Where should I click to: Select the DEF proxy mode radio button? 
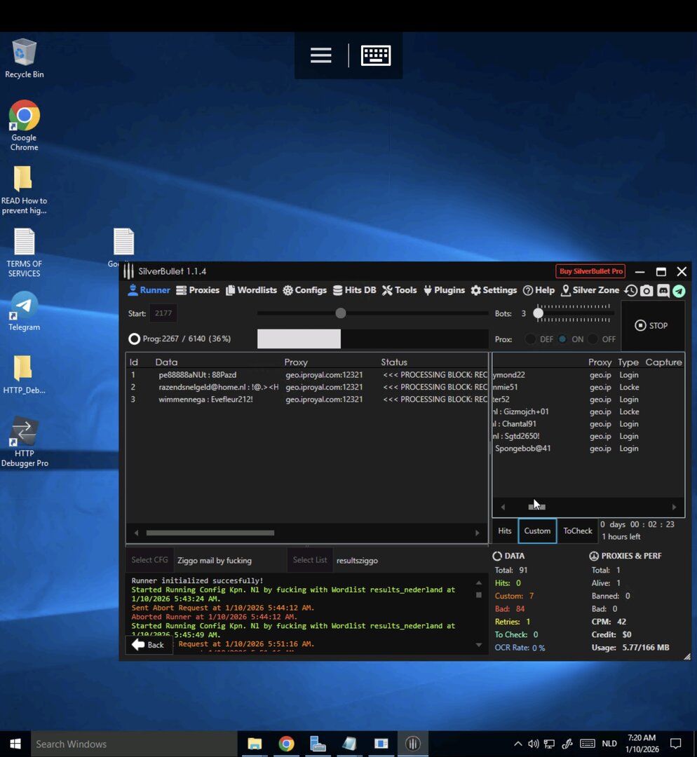[x=531, y=339]
